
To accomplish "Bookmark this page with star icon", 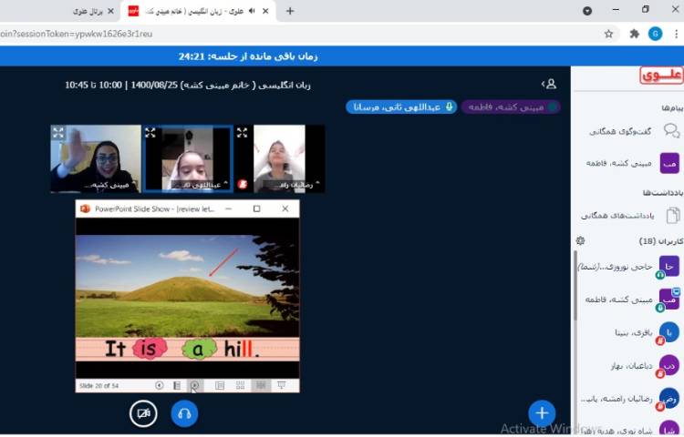I will [608, 34].
